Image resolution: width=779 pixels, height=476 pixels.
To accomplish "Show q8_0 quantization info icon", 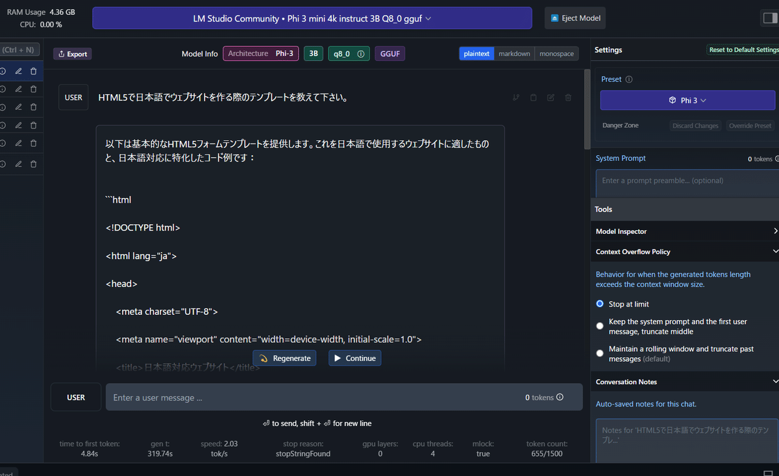I will pos(360,54).
